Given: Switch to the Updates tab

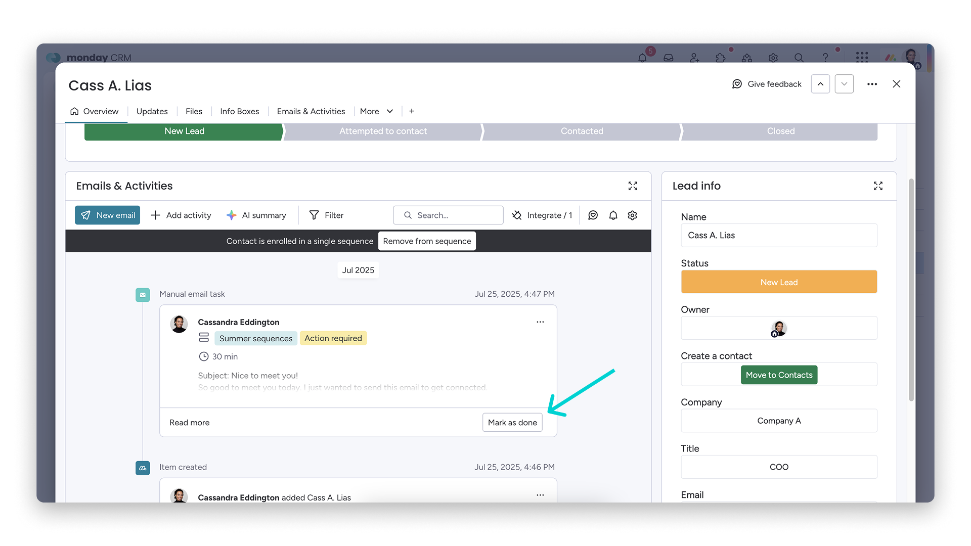Looking at the screenshot, I should pos(152,111).
